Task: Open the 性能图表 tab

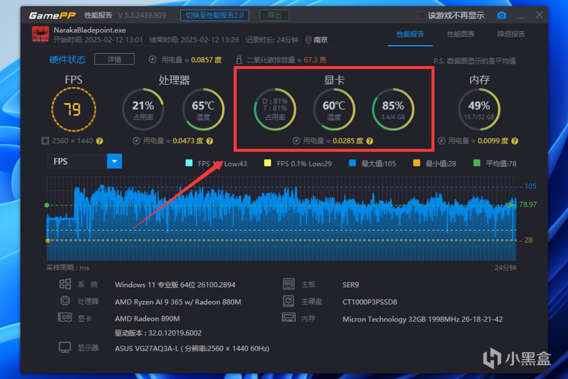Action: [461, 34]
